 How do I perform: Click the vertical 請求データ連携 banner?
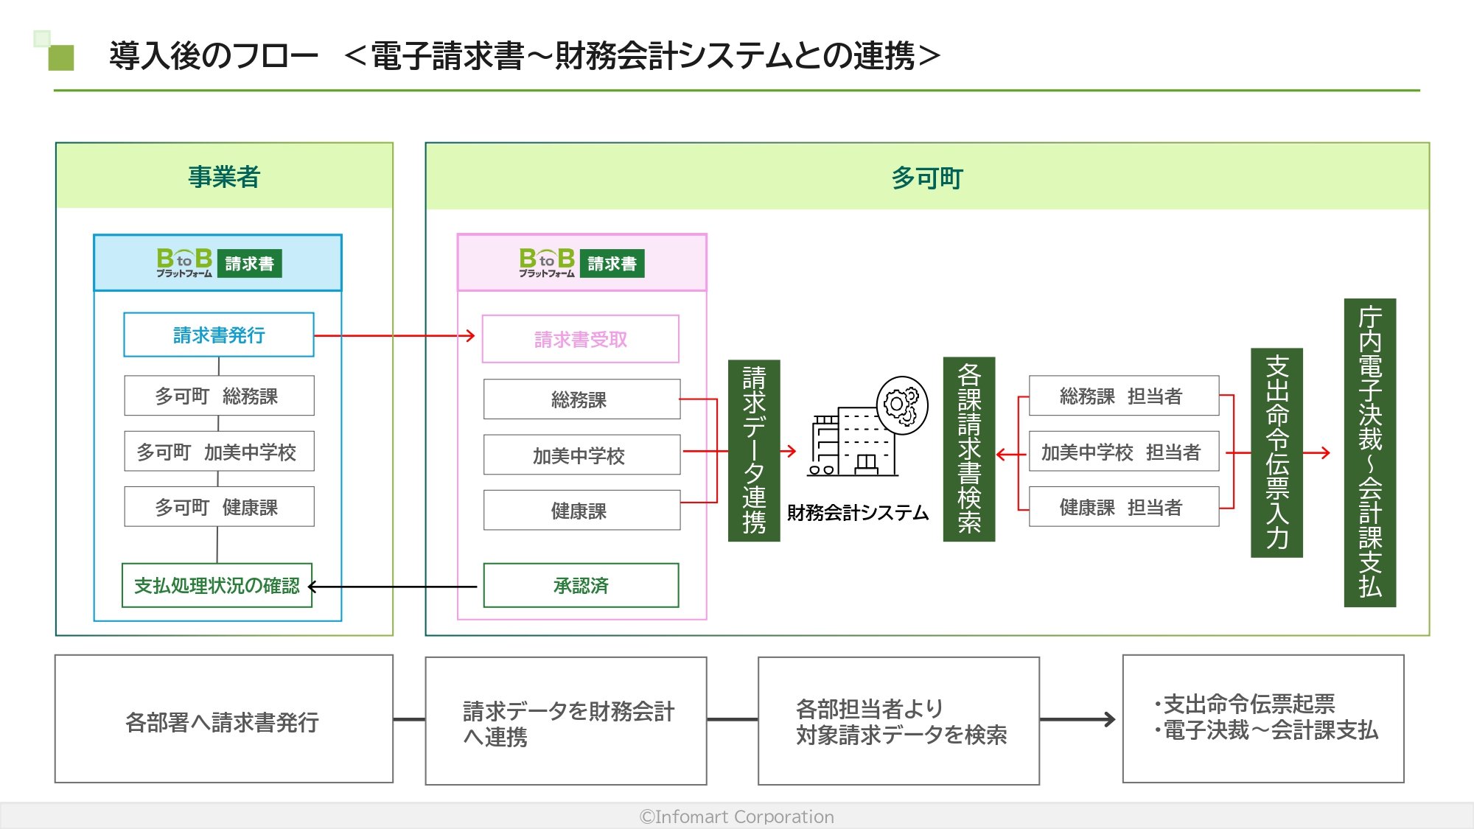[754, 450]
